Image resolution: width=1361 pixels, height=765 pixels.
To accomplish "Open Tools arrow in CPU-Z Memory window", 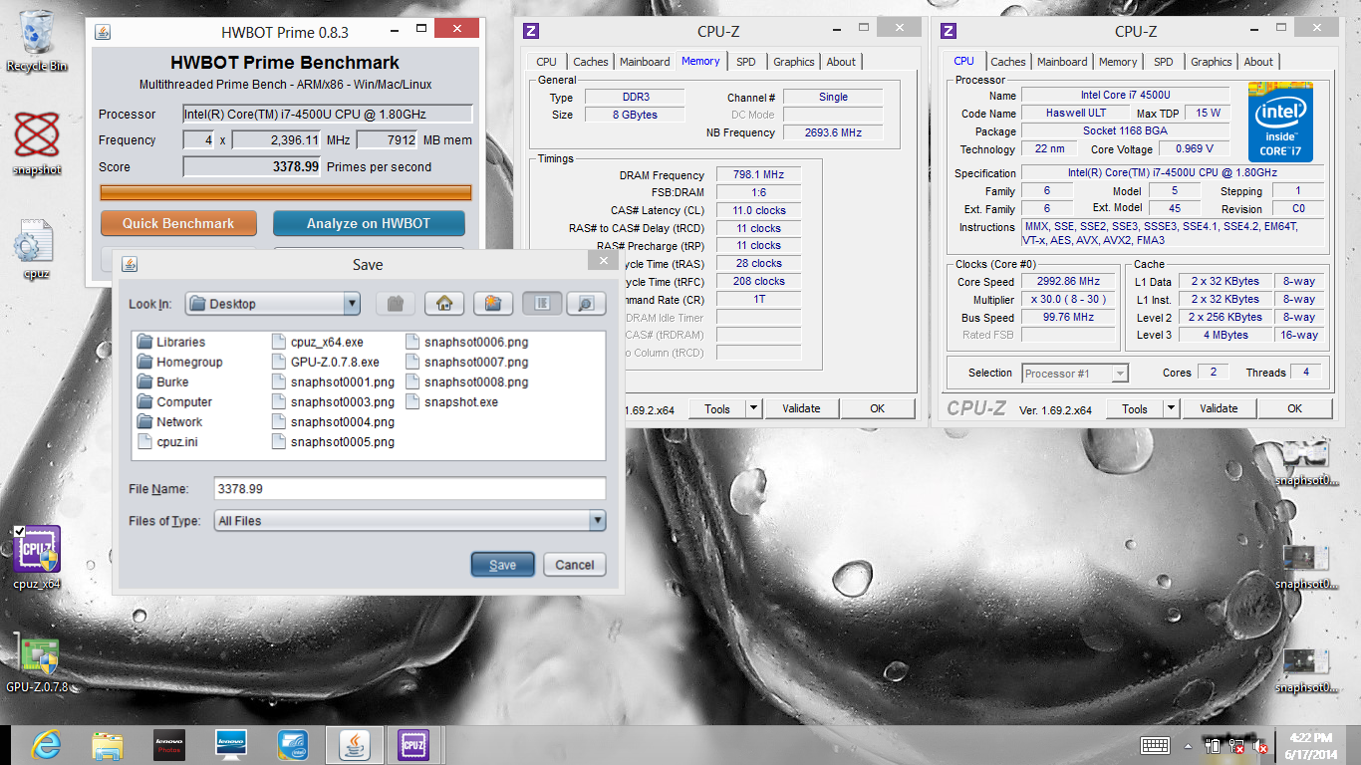I will tap(753, 408).
